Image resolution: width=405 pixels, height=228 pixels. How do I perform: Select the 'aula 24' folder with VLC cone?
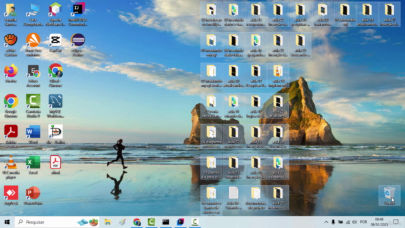(x=278, y=75)
